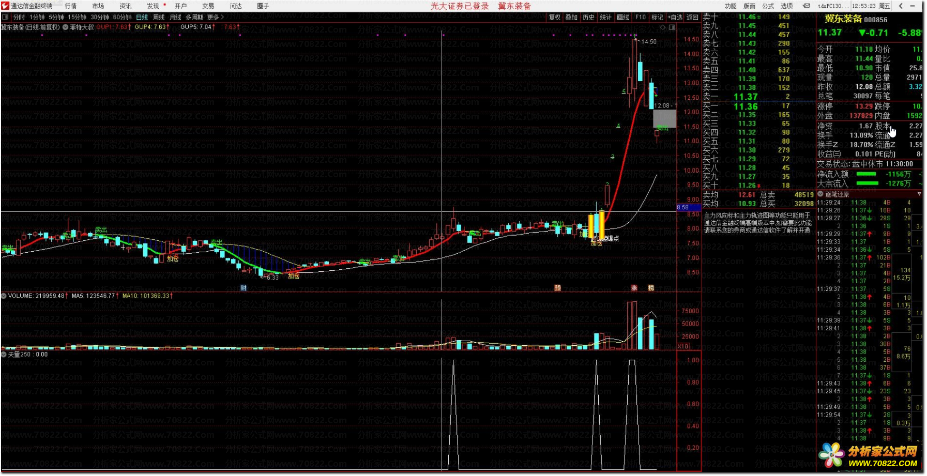Click the 榜 event marker on chart
Viewport: 927px width, 476px height.
coord(651,288)
